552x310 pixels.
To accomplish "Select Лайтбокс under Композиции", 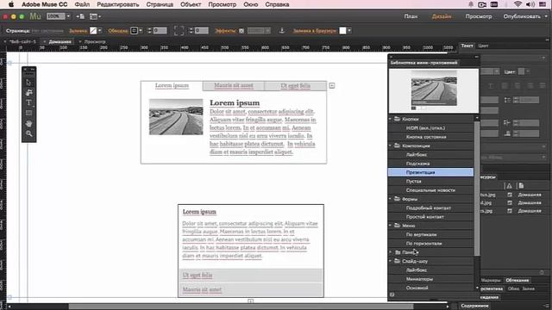I will click(430, 154).
